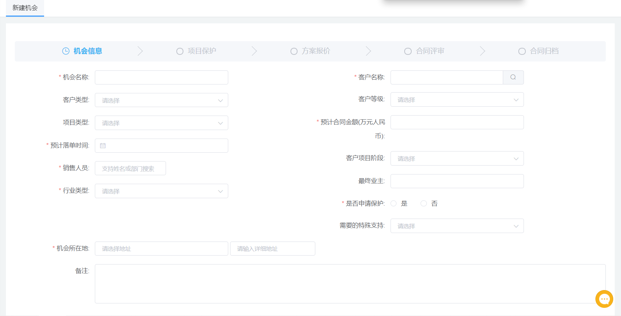Click the 机会名称 input field

161,77
